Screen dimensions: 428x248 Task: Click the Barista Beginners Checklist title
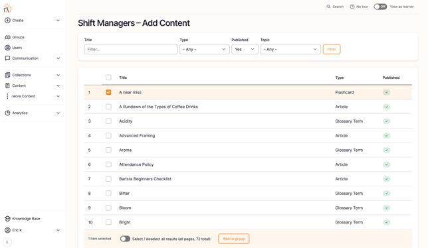click(145, 179)
